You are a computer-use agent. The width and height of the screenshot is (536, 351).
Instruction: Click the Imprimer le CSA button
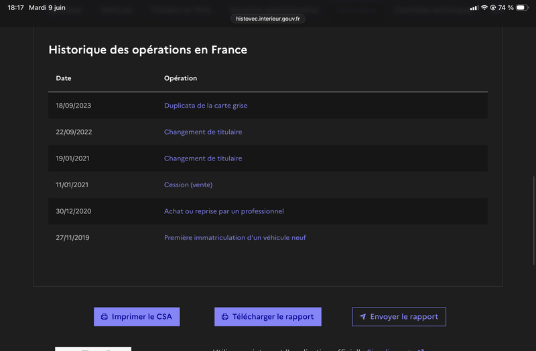click(137, 317)
